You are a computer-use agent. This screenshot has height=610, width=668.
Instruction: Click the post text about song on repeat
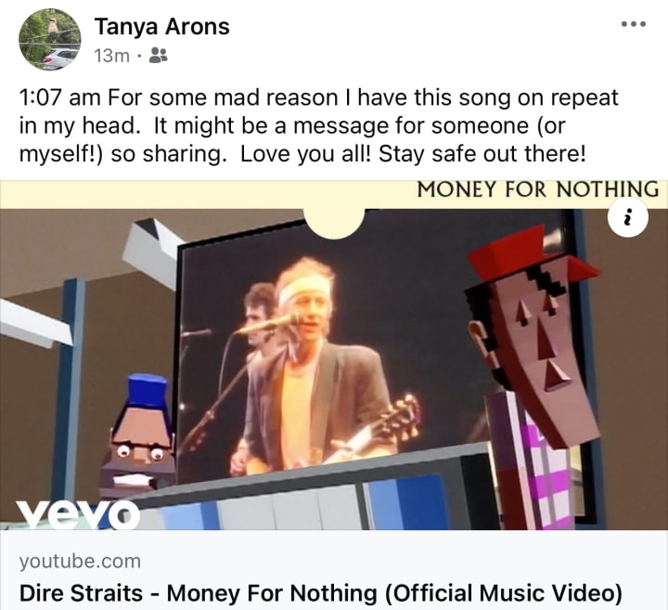[318, 125]
